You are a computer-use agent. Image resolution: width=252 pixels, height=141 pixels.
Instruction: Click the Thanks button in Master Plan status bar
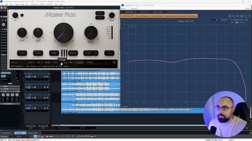point(80,63)
